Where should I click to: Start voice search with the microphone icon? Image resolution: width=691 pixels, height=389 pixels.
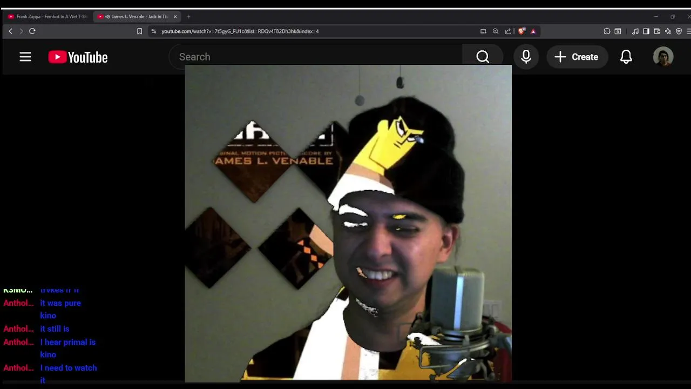click(526, 57)
